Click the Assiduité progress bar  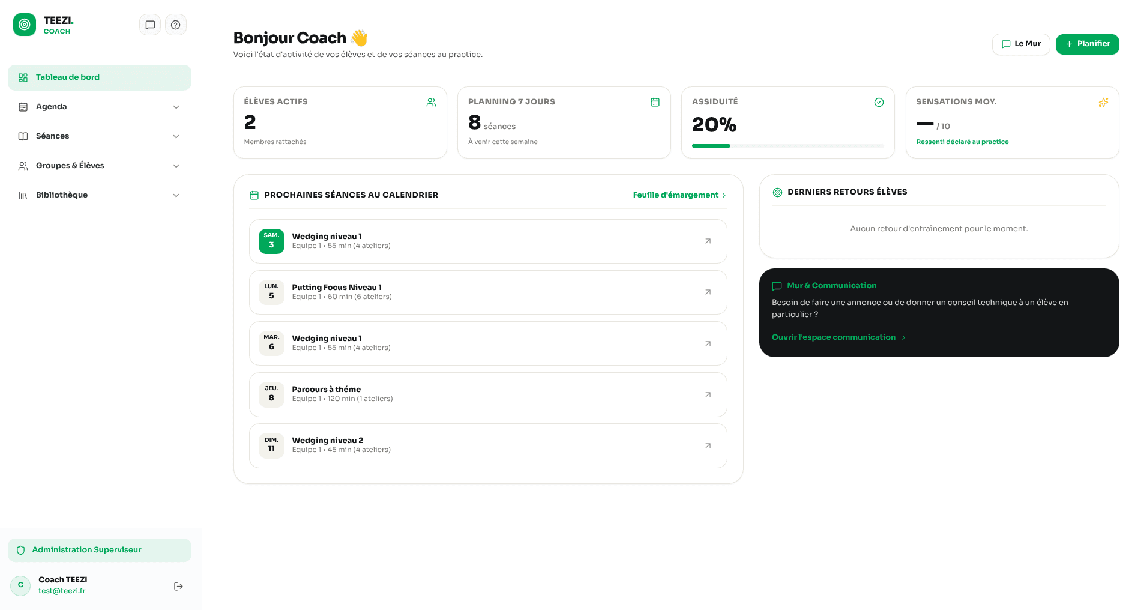(787, 146)
